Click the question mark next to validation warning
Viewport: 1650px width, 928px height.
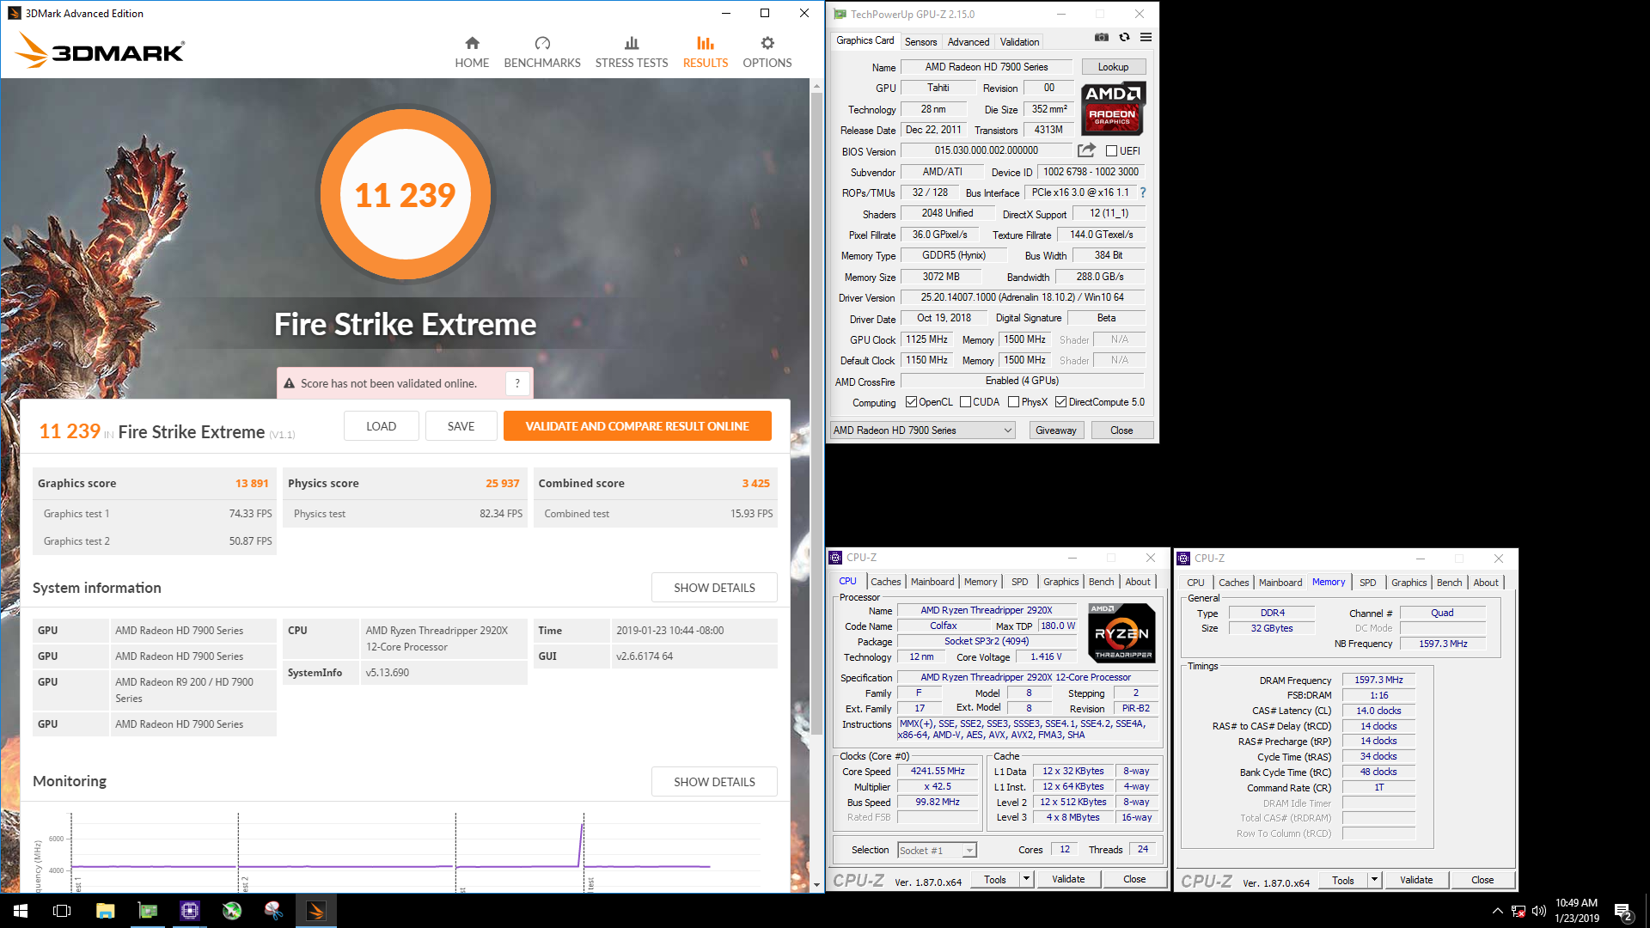pyautogui.click(x=517, y=383)
